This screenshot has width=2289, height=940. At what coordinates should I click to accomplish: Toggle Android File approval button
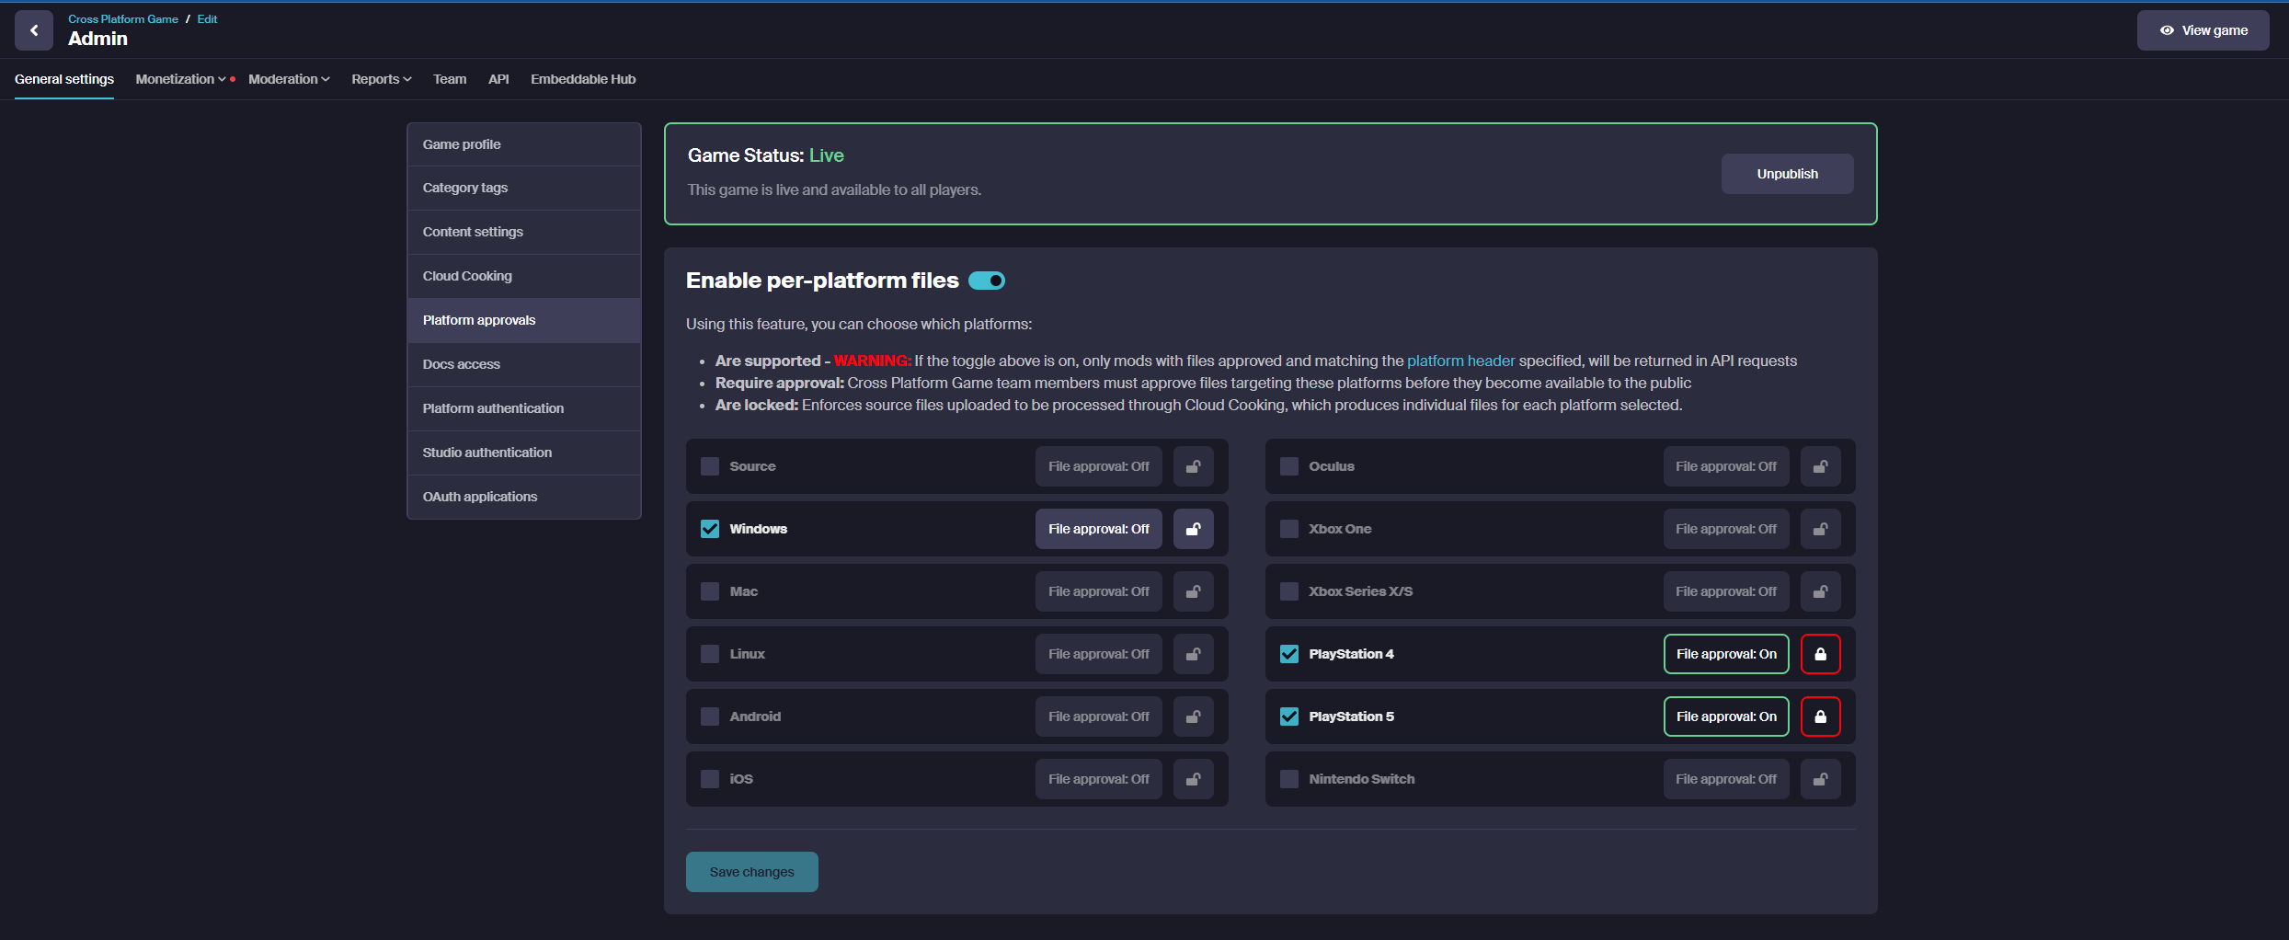[x=1098, y=716]
